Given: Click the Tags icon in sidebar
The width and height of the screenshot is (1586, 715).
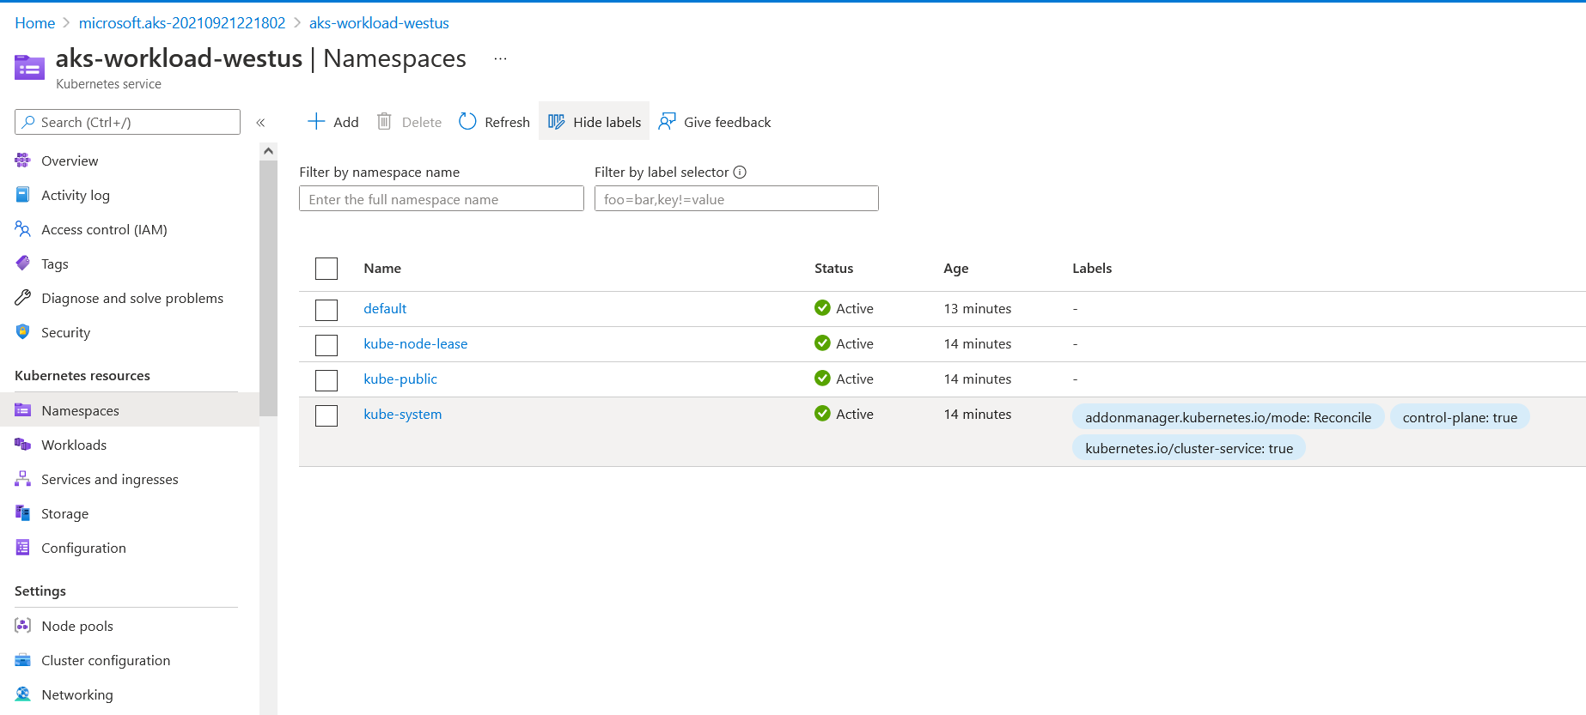Looking at the screenshot, I should [23, 264].
